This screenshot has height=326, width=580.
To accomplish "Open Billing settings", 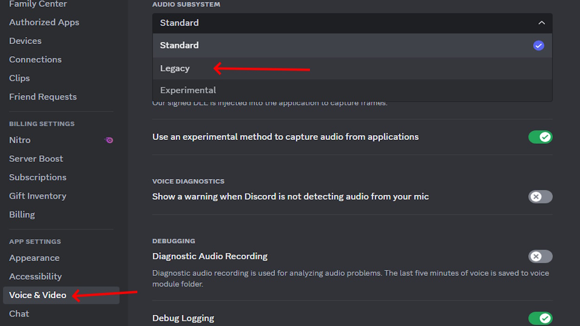I will [x=22, y=214].
